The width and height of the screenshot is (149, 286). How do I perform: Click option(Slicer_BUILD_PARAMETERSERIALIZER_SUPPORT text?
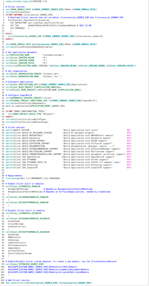(34, 154)
